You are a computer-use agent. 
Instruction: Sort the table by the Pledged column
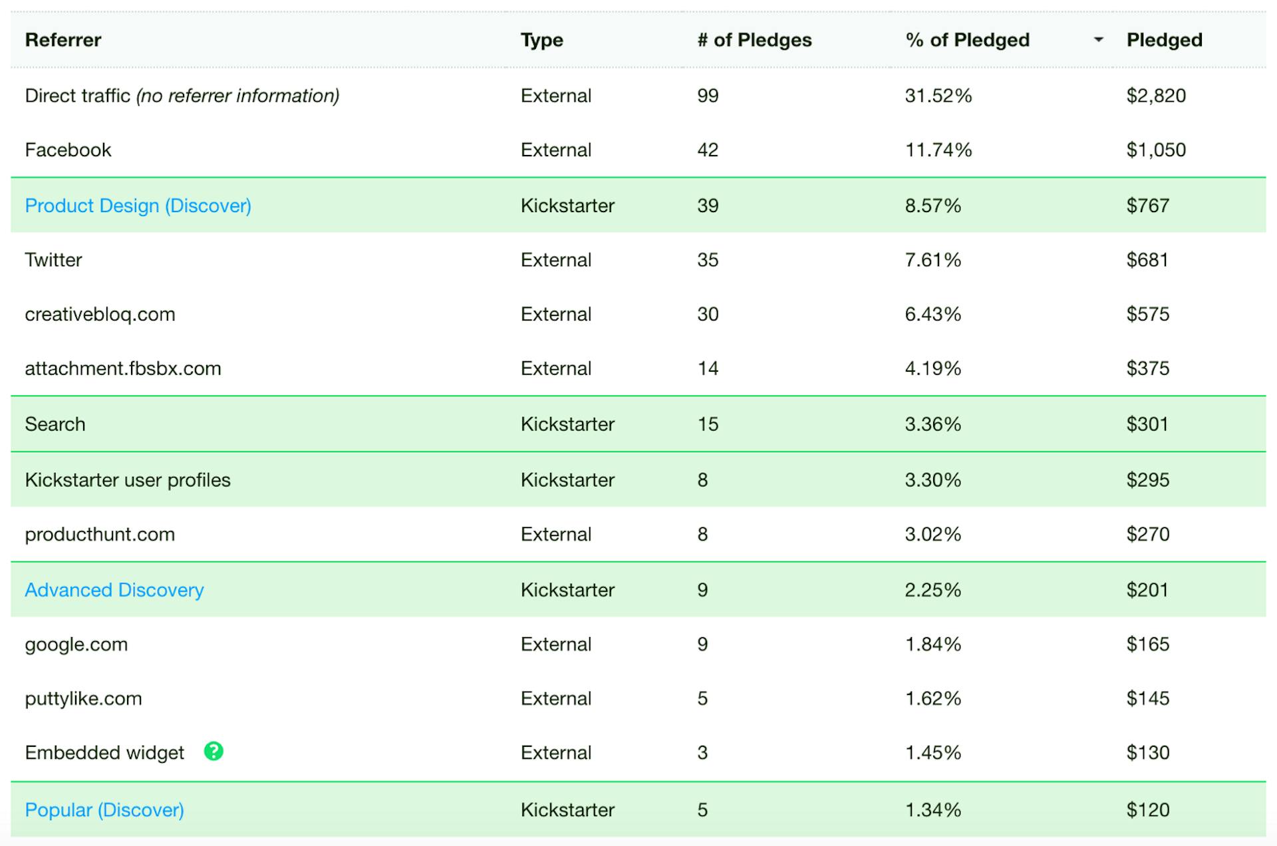(1165, 40)
